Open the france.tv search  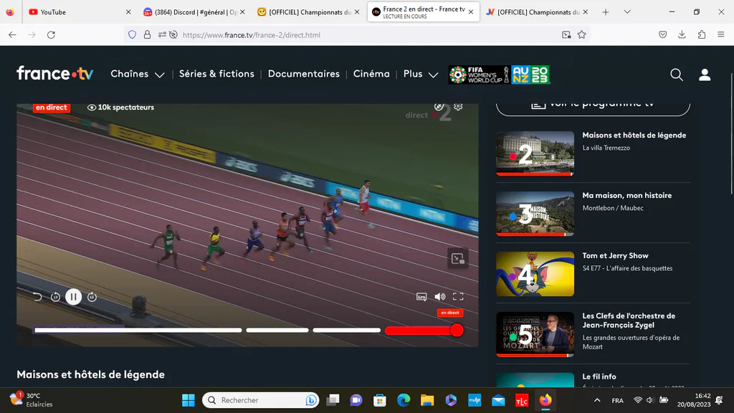[677, 75]
